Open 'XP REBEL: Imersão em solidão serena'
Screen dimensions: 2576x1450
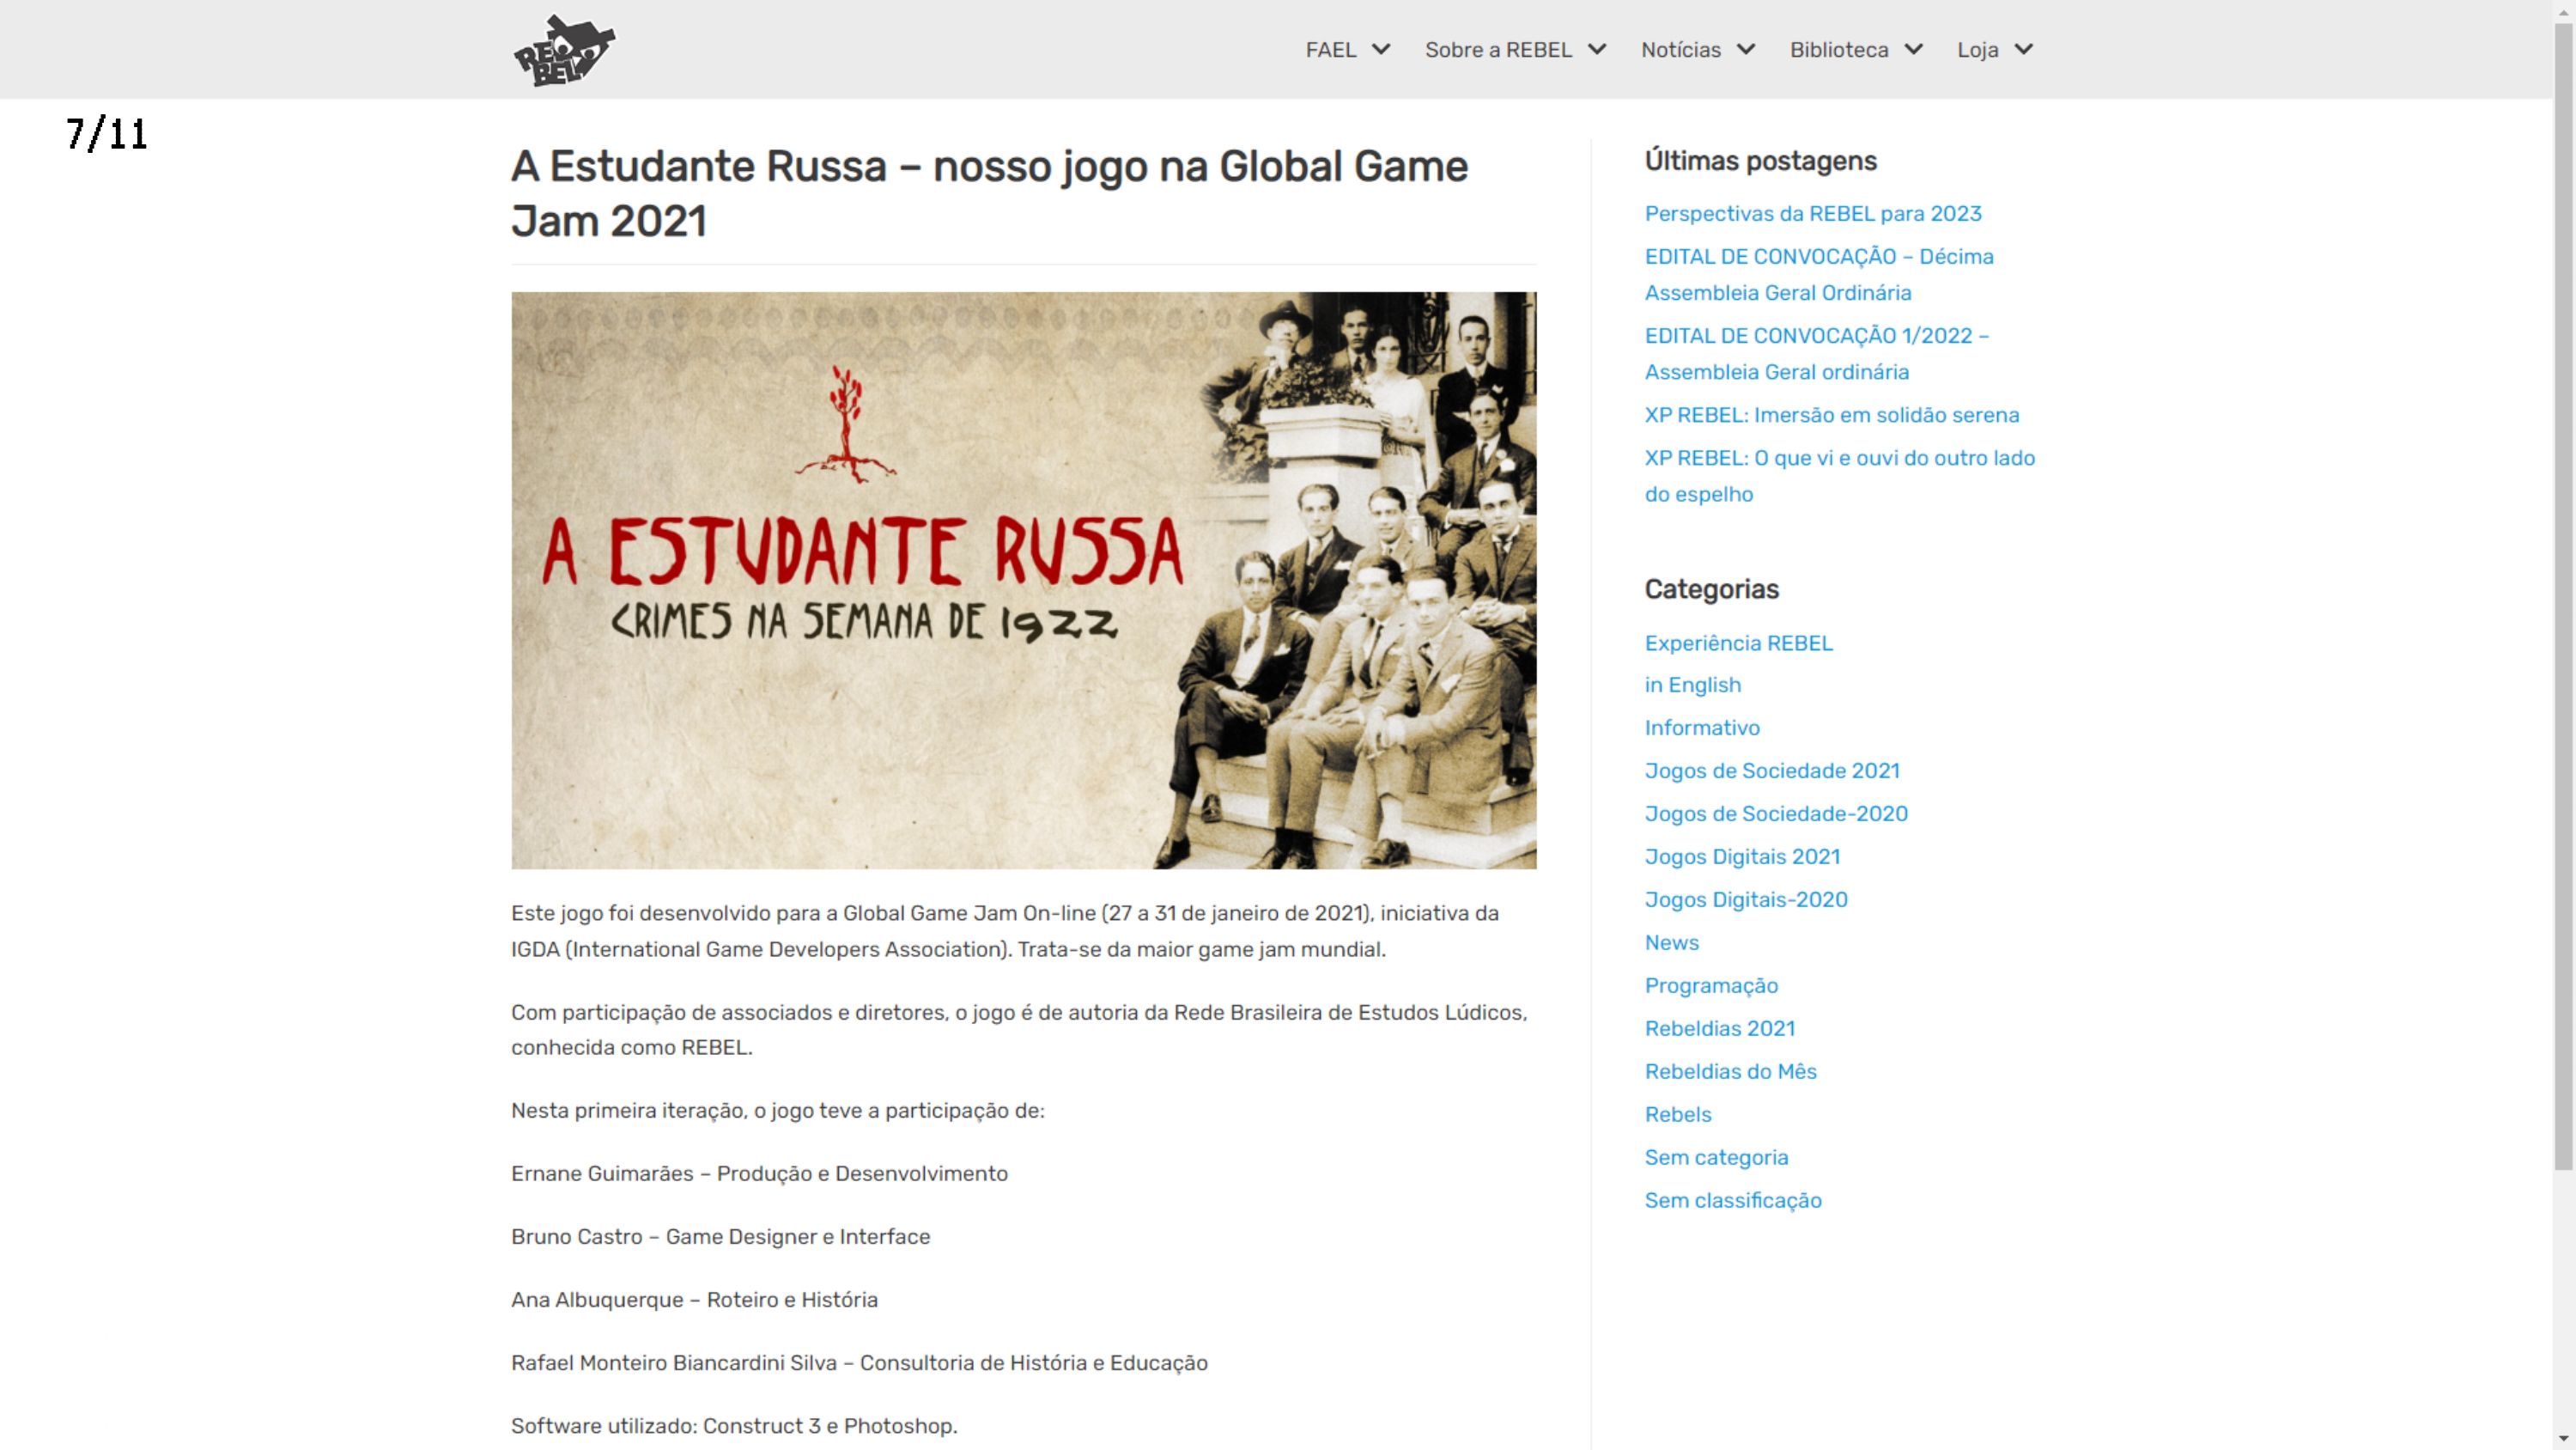click(x=1832, y=414)
